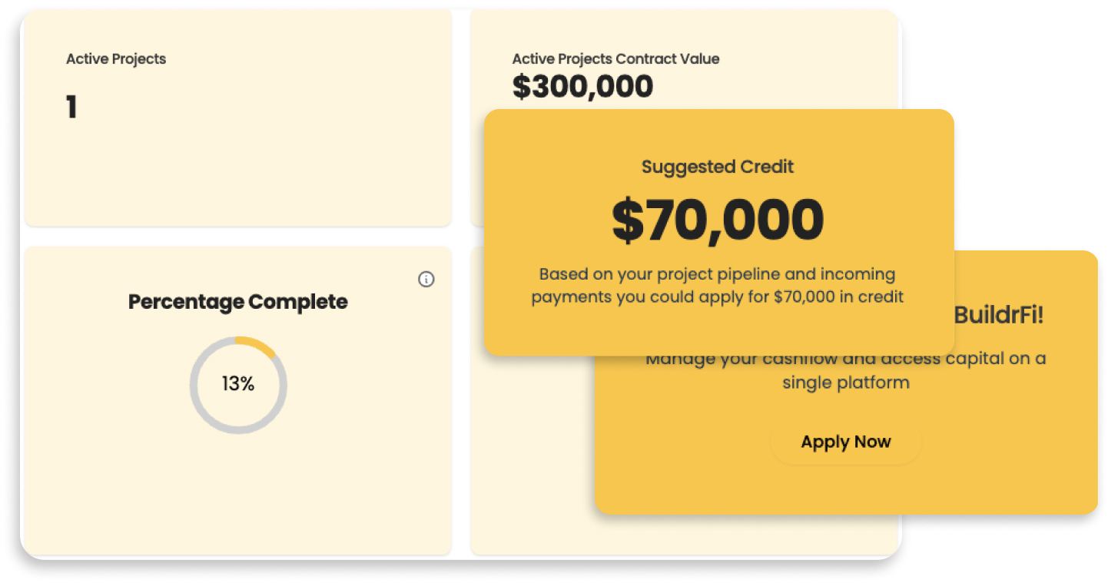Screen dimensions: 1108x583
Task: Click the yellow completed arc of the ring
Action: [x=257, y=345]
